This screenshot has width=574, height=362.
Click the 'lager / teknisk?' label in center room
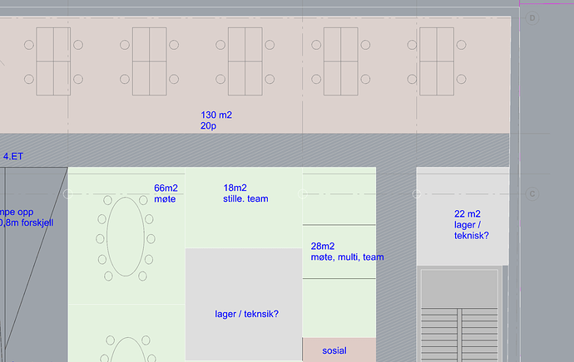tap(247, 314)
